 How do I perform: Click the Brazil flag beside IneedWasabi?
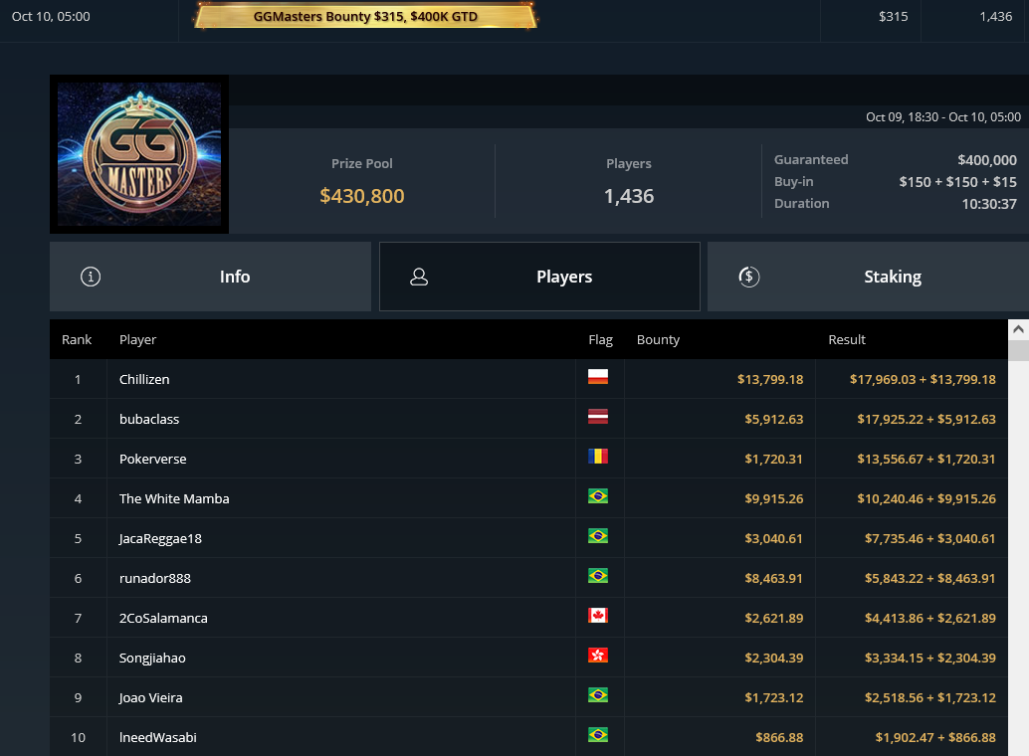(x=598, y=735)
